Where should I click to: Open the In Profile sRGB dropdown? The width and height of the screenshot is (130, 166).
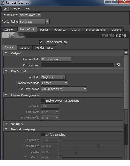click(x=50, y=106)
